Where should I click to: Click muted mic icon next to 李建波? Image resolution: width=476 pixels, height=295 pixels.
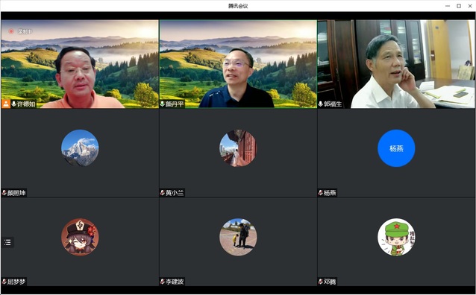pos(163,282)
